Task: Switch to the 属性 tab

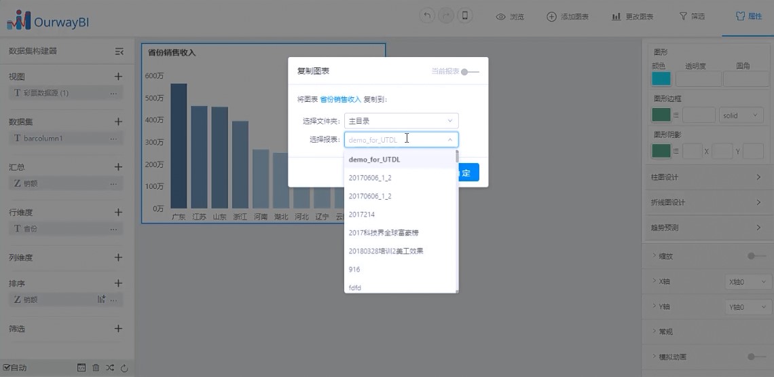Action: [748, 16]
